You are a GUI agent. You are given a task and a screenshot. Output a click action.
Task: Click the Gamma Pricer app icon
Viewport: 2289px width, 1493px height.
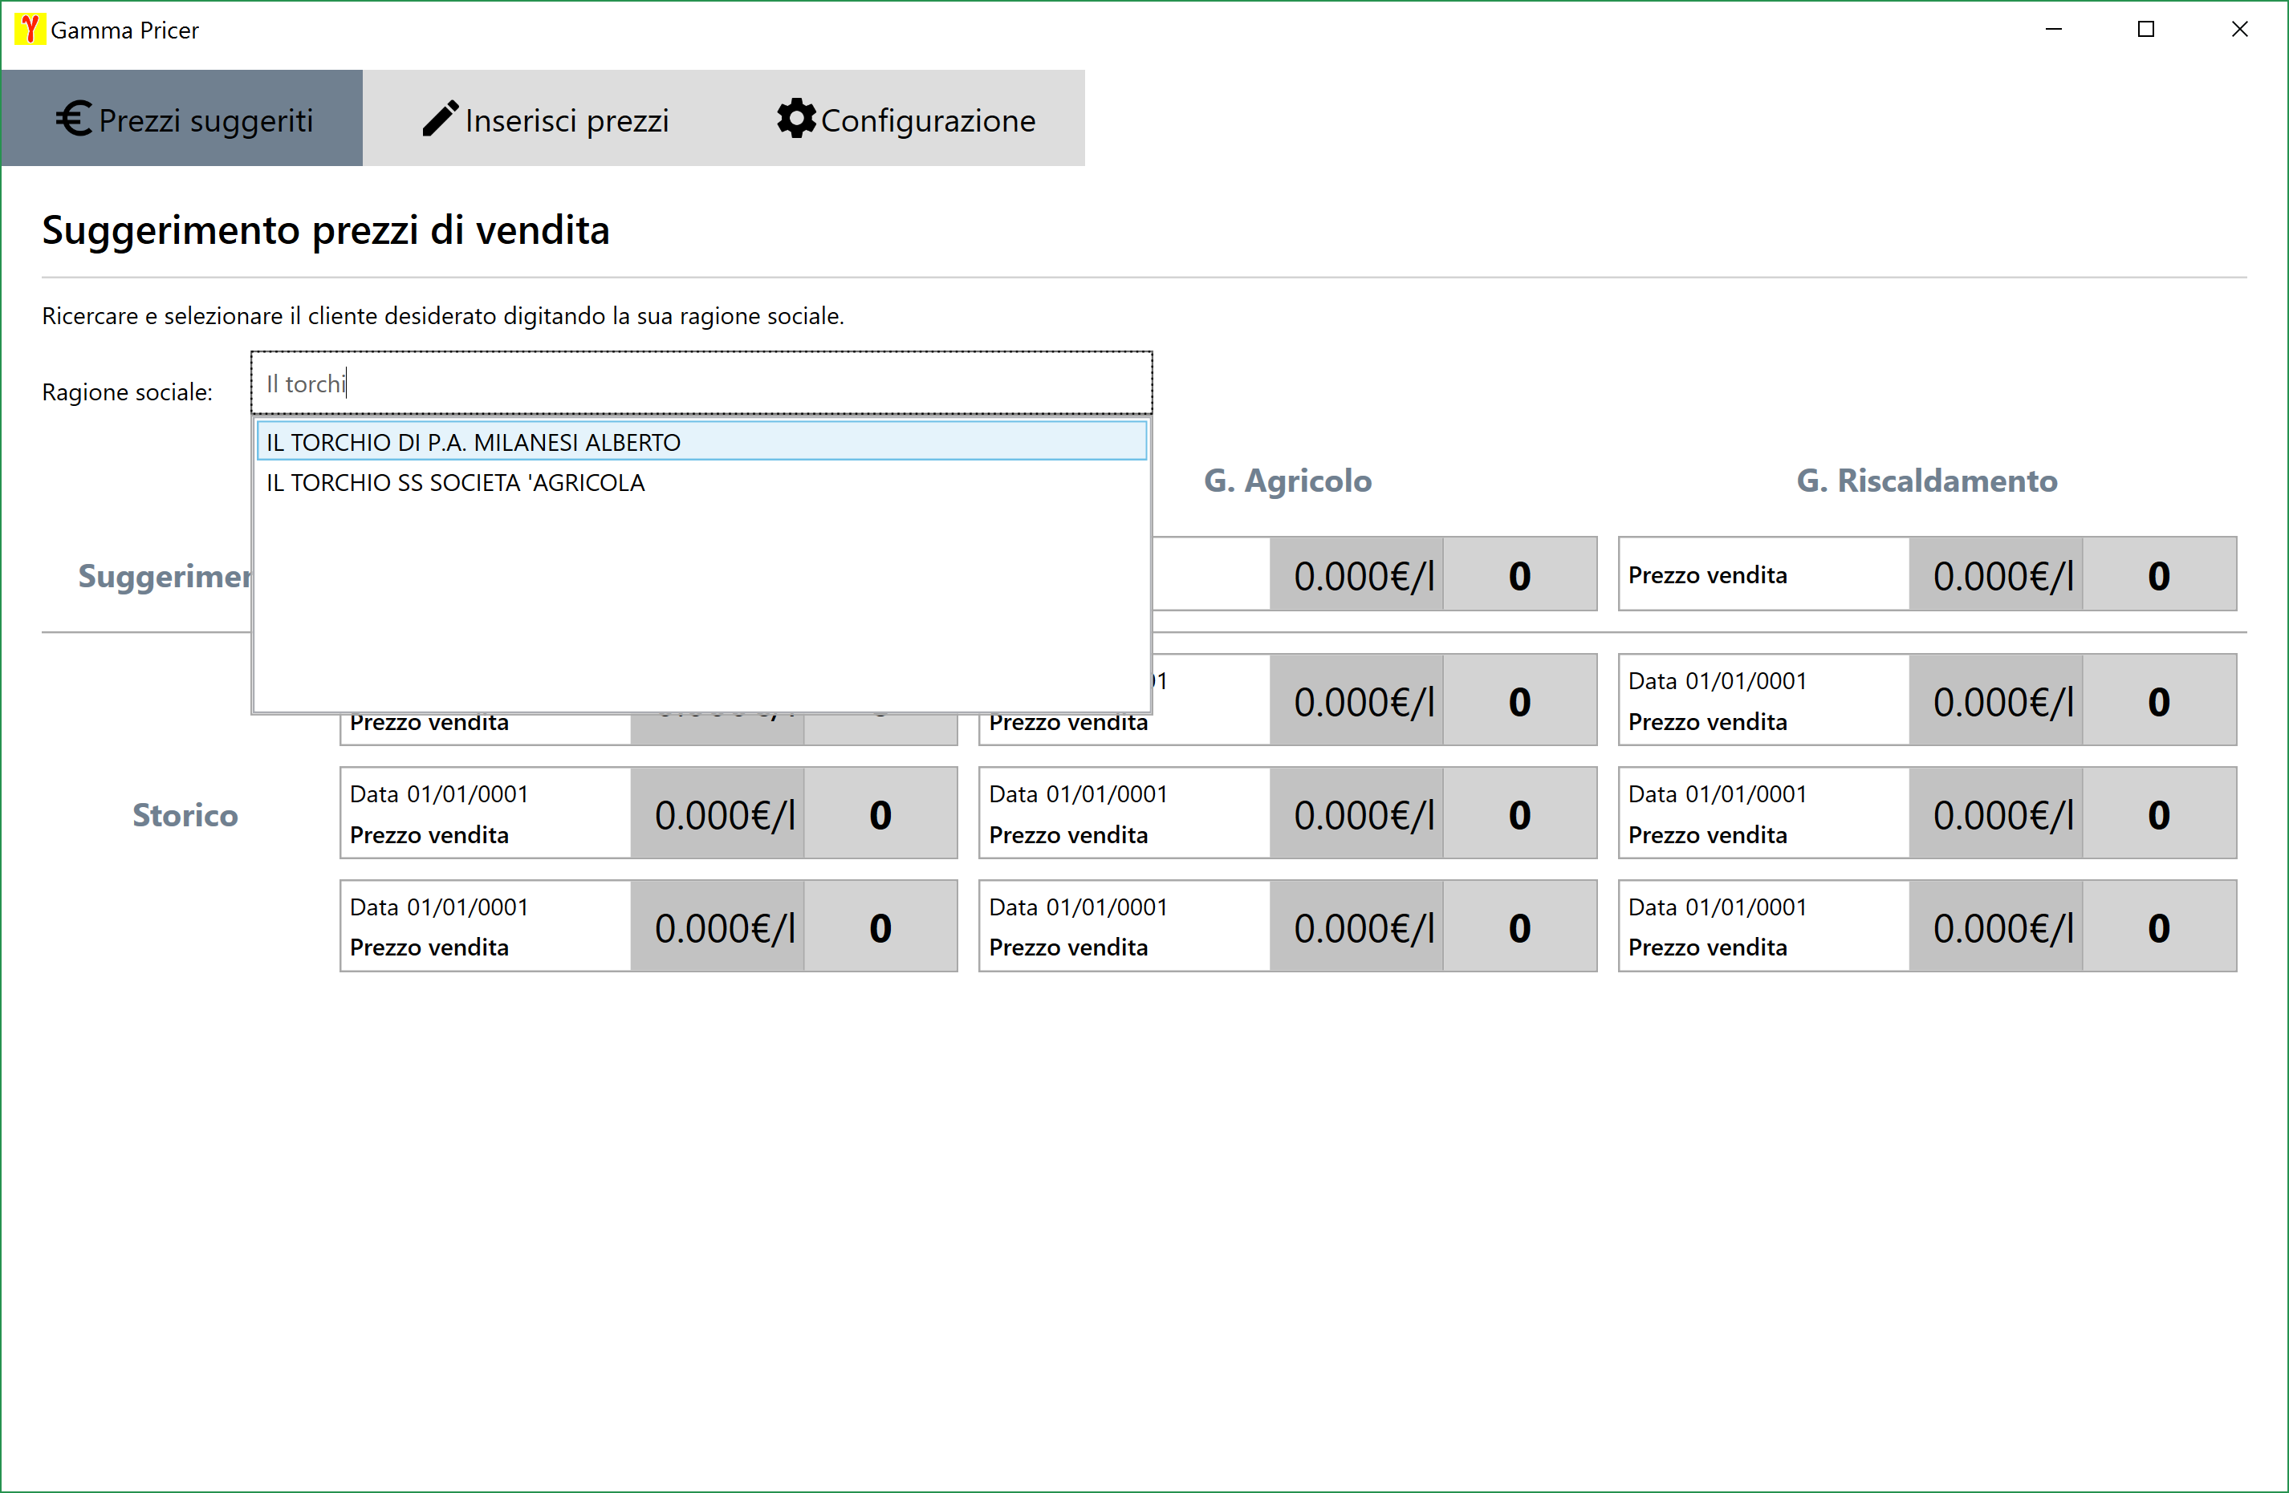click(29, 30)
